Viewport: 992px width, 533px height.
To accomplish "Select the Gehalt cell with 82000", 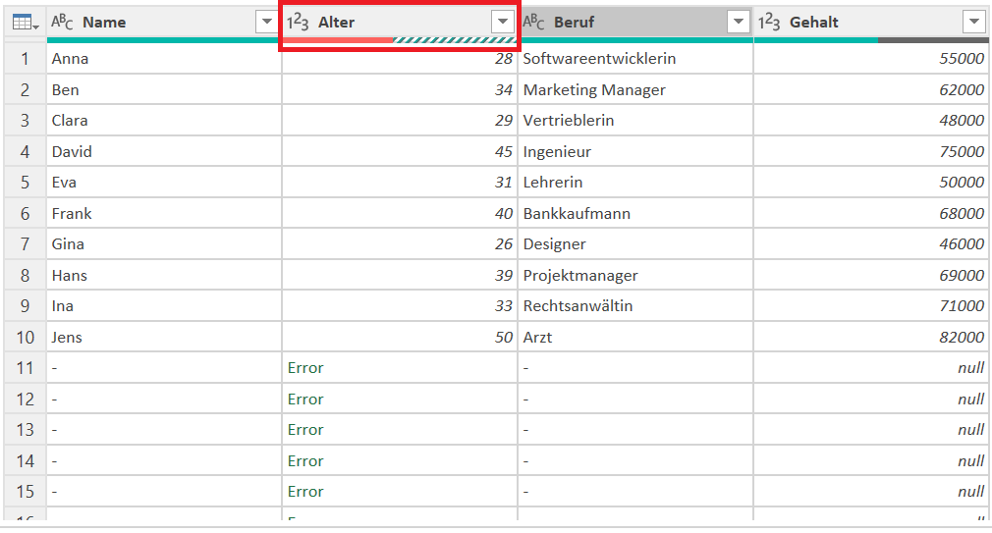I will 870,337.
